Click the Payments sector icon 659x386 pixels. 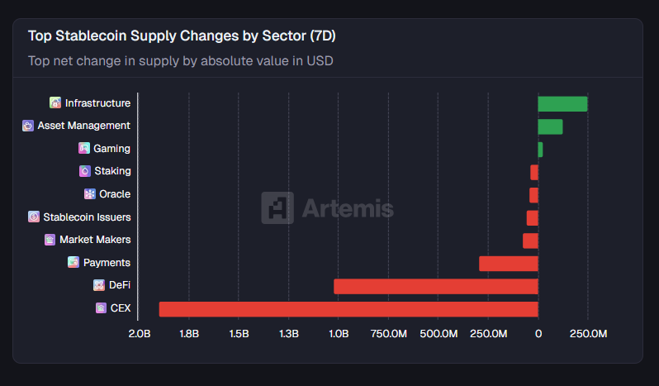point(73,263)
